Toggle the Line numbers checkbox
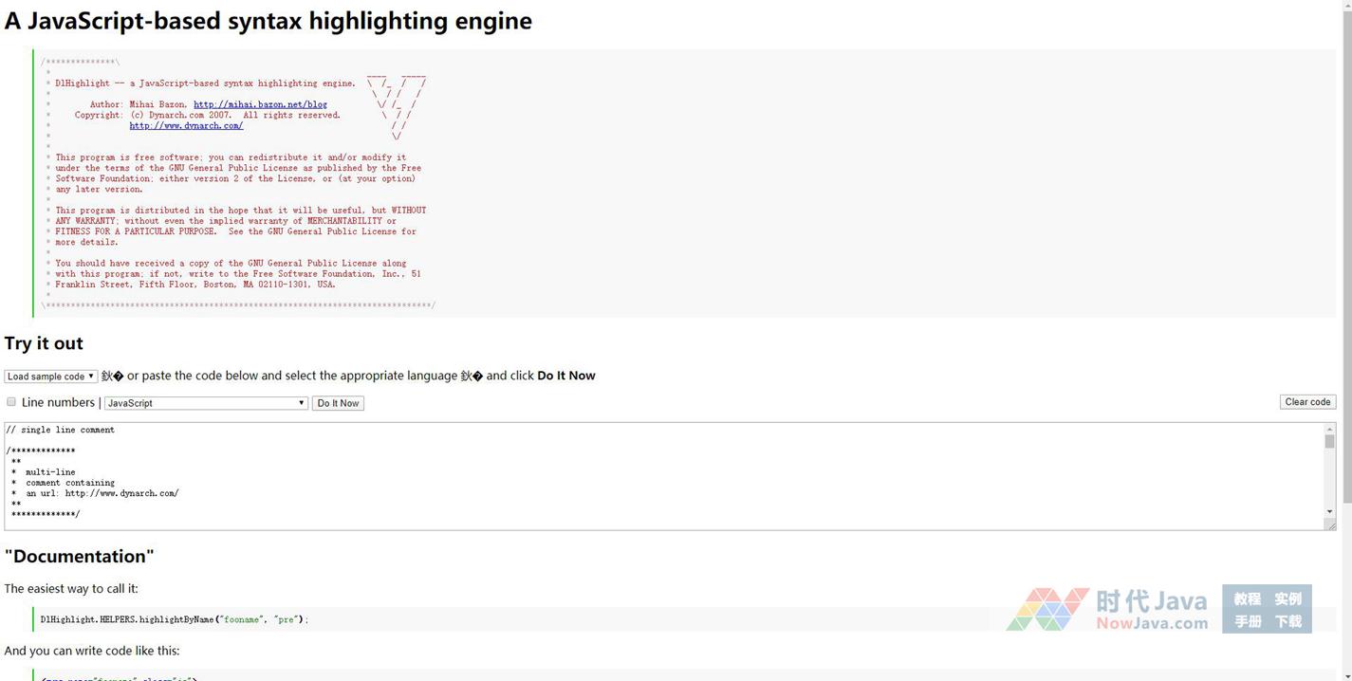The image size is (1352, 681). click(11, 402)
